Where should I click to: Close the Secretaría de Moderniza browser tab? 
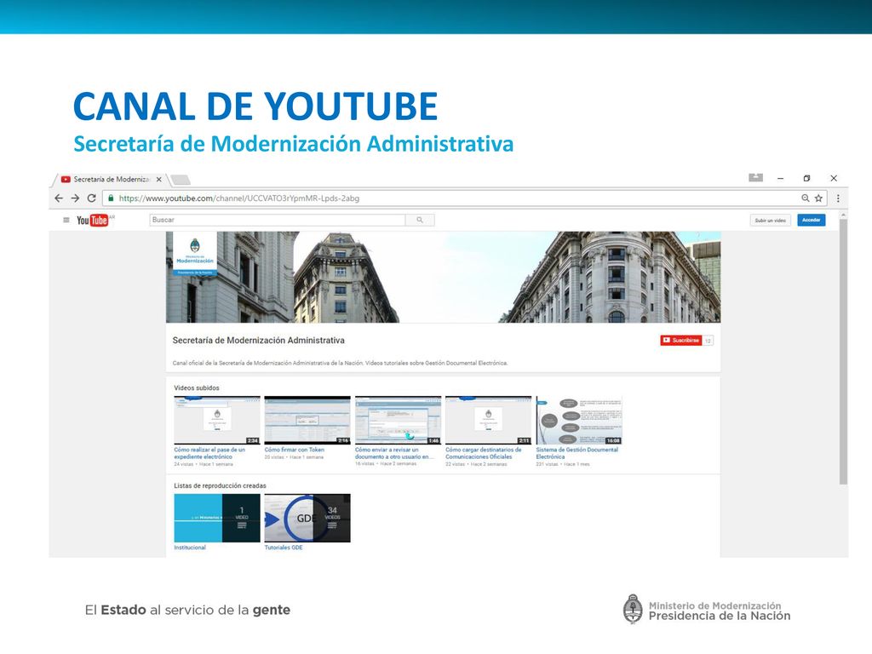158,179
